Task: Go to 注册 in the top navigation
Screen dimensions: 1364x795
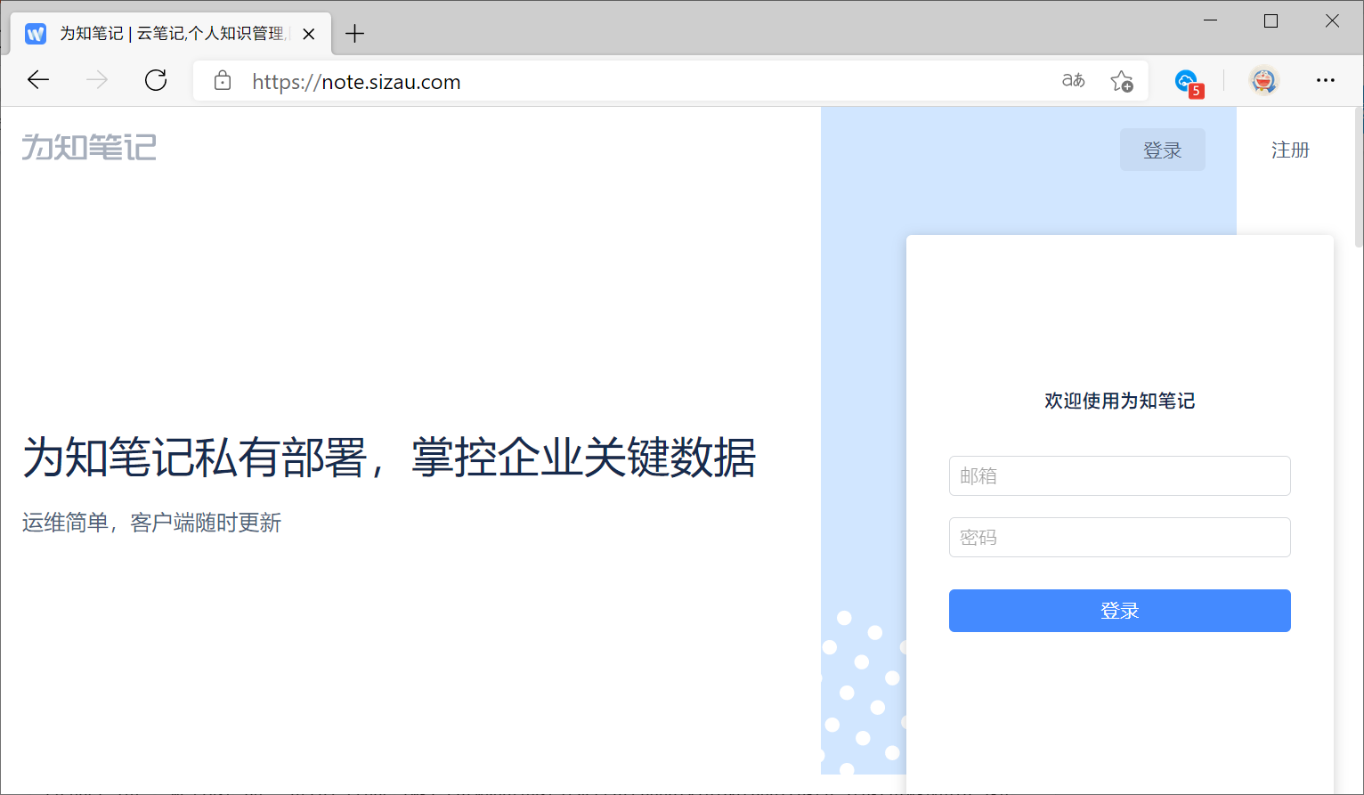Action: click(x=1290, y=150)
